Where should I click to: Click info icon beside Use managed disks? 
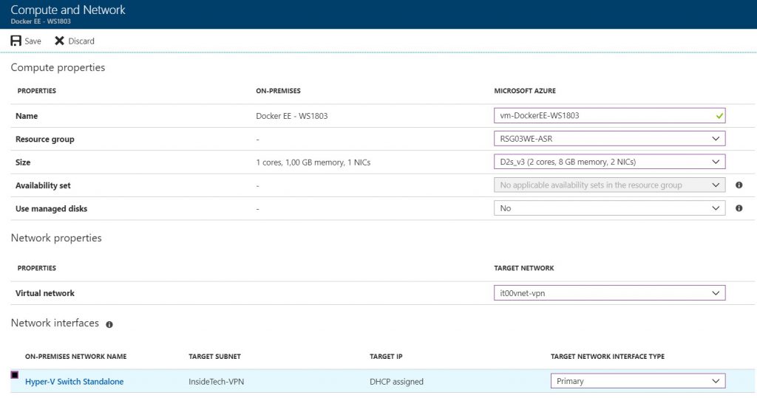point(739,208)
